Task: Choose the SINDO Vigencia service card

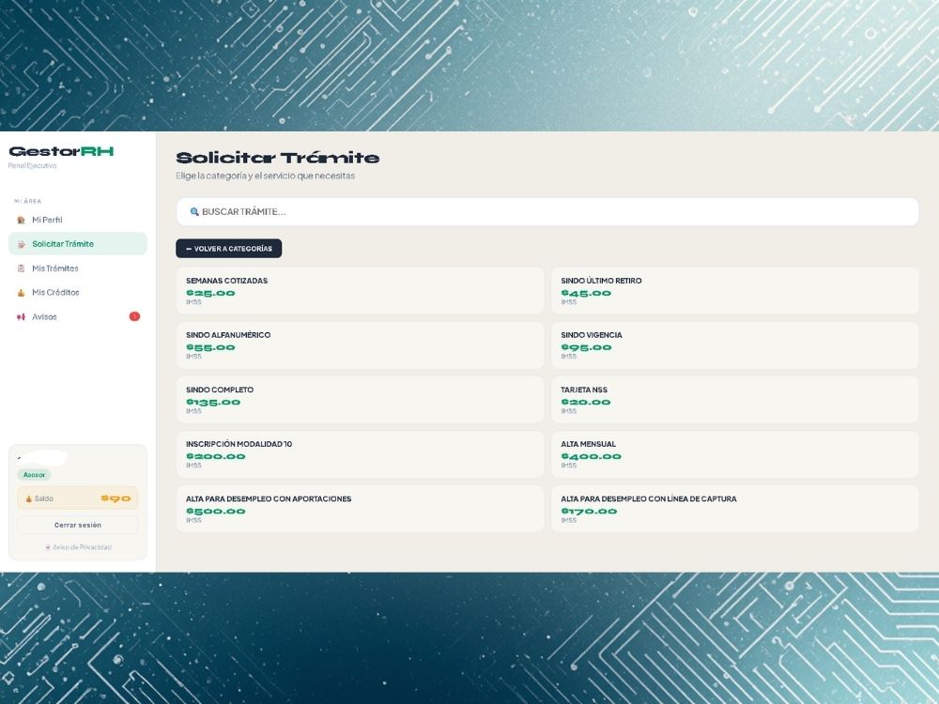Action: click(x=735, y=344)
